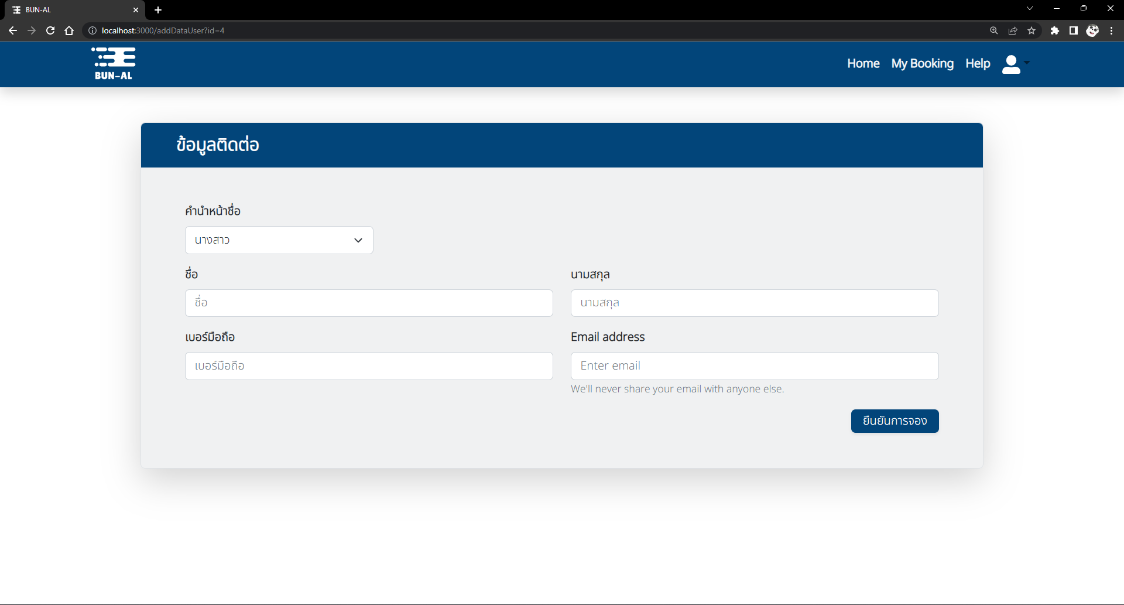Click the browser profile avatar icon

tap(1092, 30)
